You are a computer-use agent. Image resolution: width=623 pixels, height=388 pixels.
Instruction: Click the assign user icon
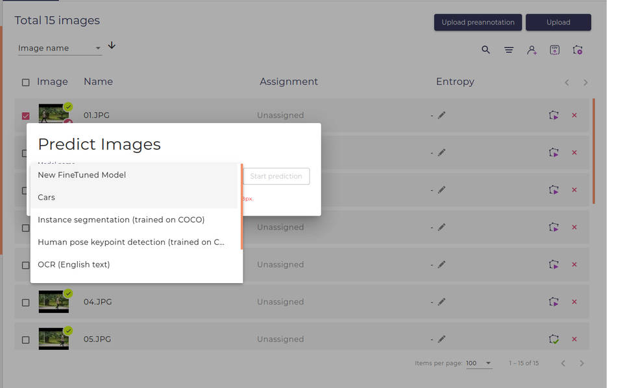pos(532,49)
